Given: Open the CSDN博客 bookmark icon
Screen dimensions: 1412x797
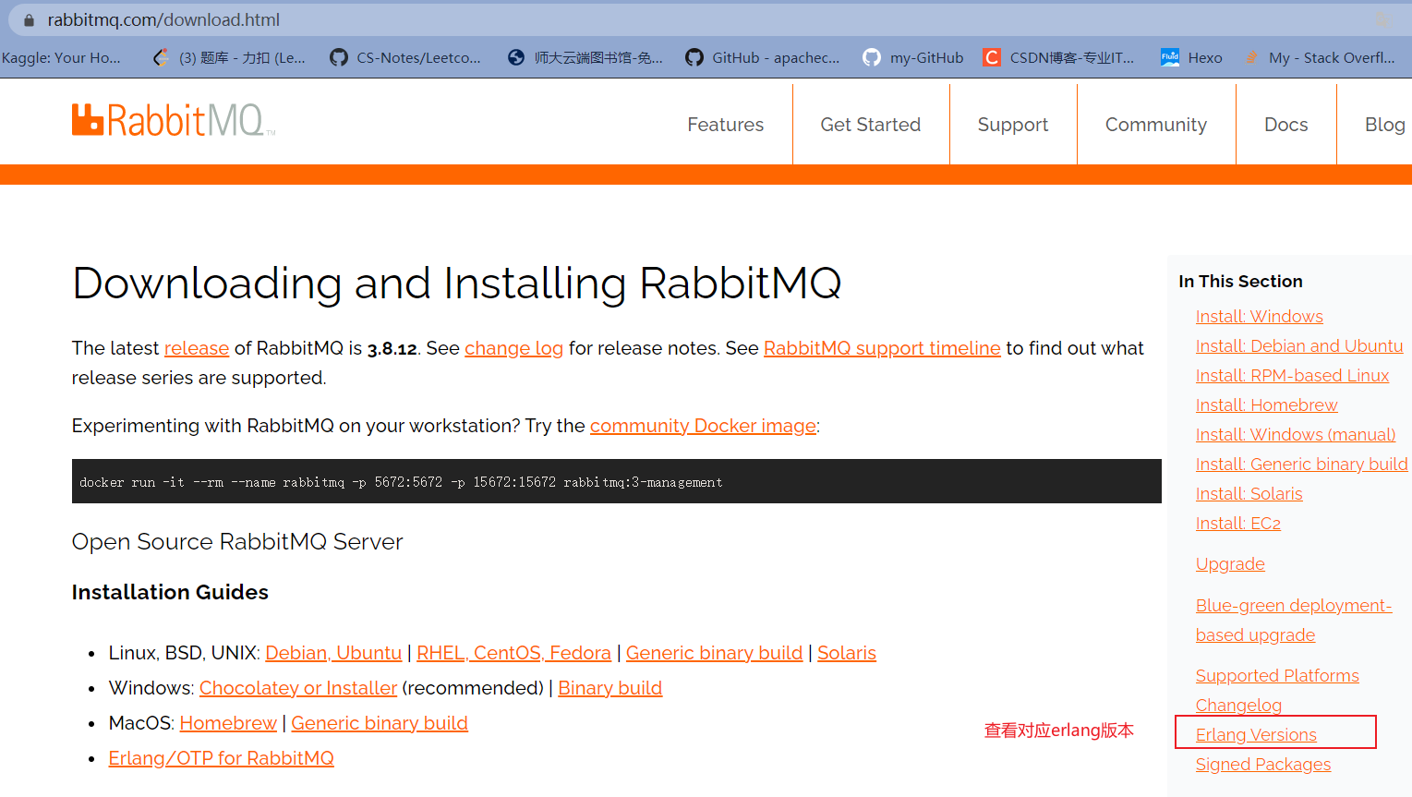Looking at the screenshot, I should (x=992, y=57).
